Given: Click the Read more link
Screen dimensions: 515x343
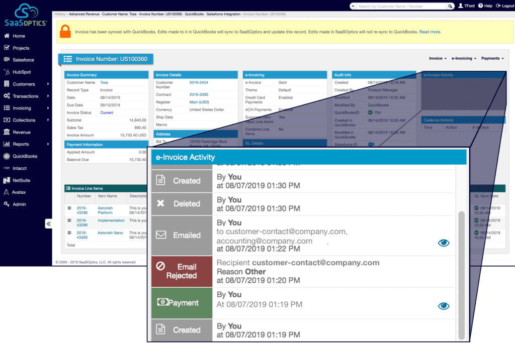Looking at the screenshot, I should (430, 32).
